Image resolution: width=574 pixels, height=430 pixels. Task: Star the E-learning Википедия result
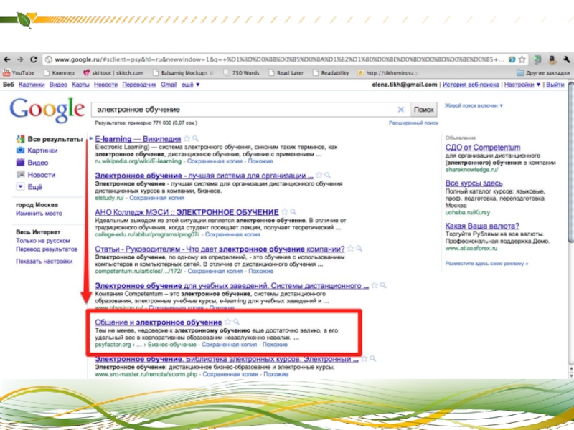[187, 138]
